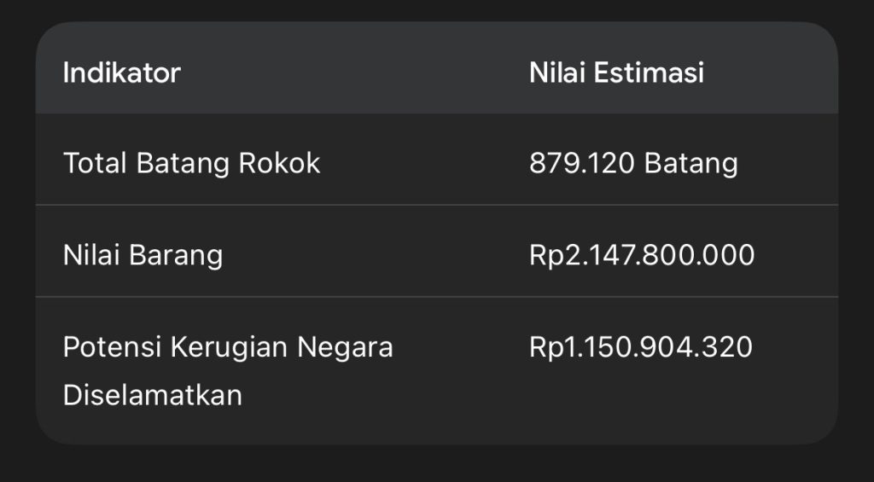Click the number 879.120 in the table
The width and height of the screenshot is (874, 482).
[x=582, y=162]
